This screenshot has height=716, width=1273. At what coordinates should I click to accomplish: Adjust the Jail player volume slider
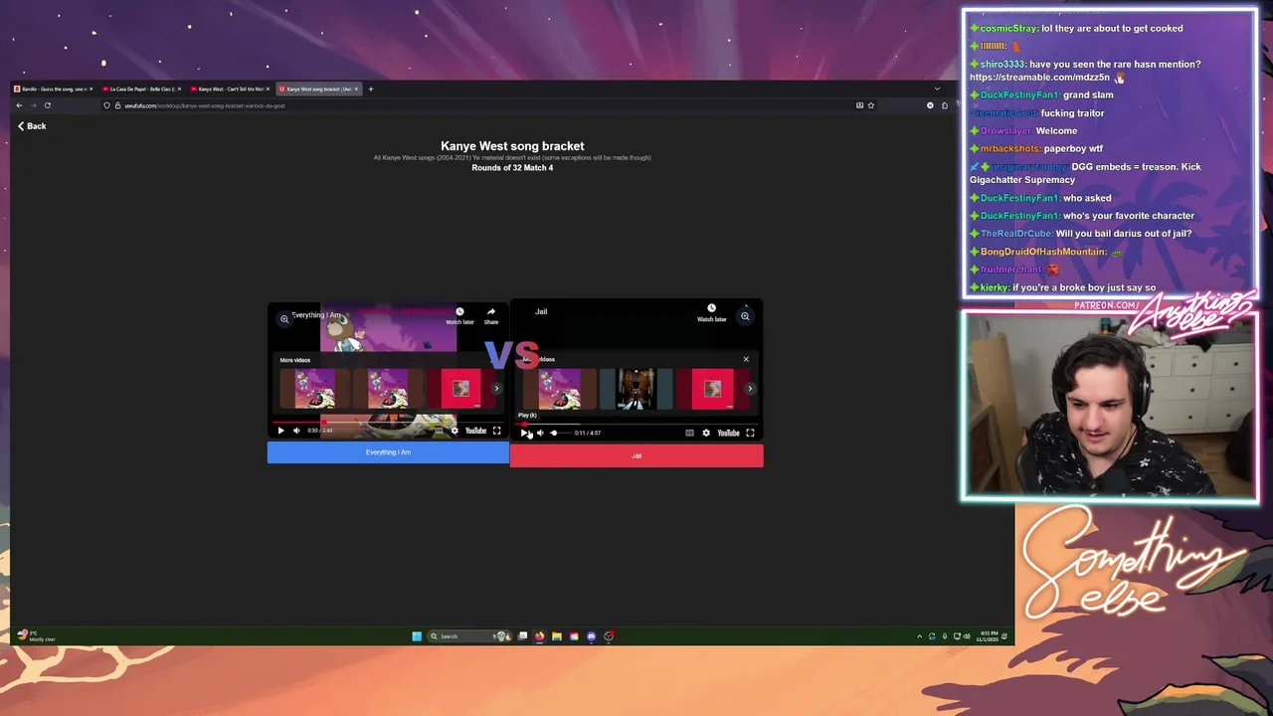click(561, 433)
